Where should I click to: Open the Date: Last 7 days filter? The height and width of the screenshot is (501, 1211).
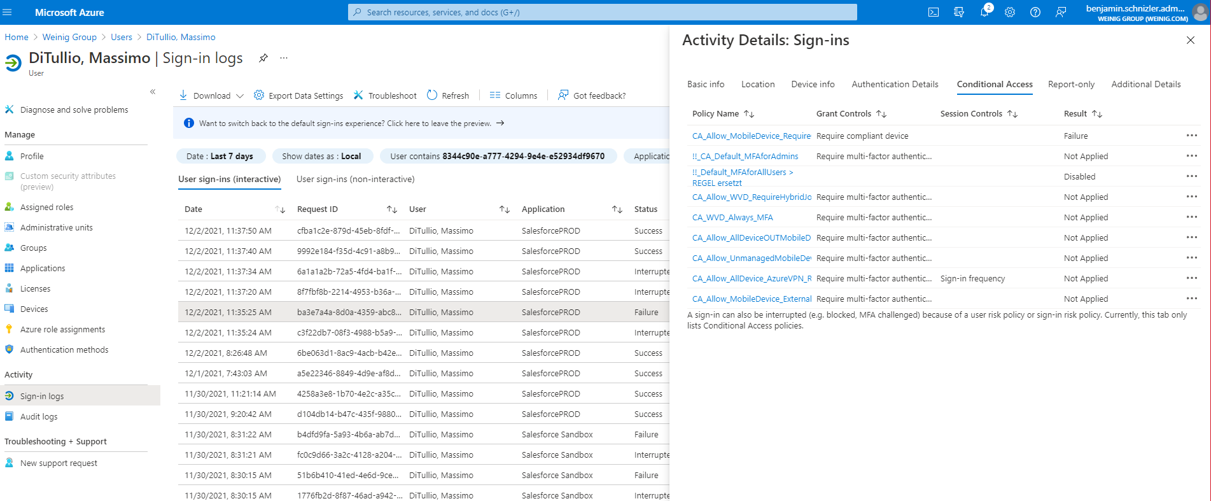220,156
